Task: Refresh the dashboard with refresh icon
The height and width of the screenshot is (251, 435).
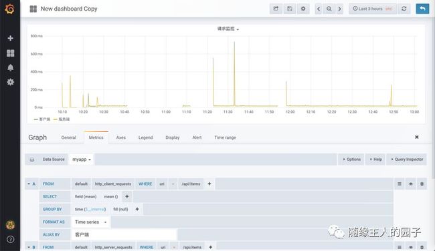Action: coord(404,9)
